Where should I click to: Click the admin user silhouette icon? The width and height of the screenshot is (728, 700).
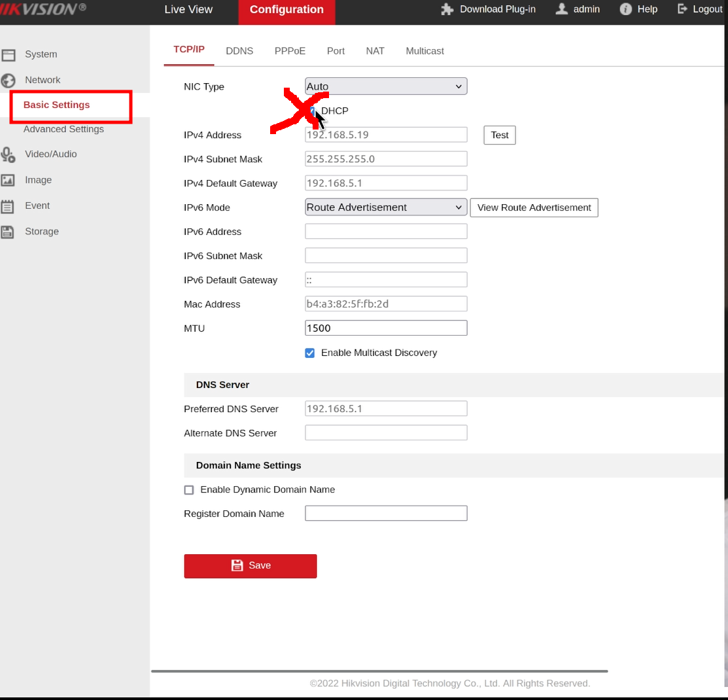click(x=562, y=9)
